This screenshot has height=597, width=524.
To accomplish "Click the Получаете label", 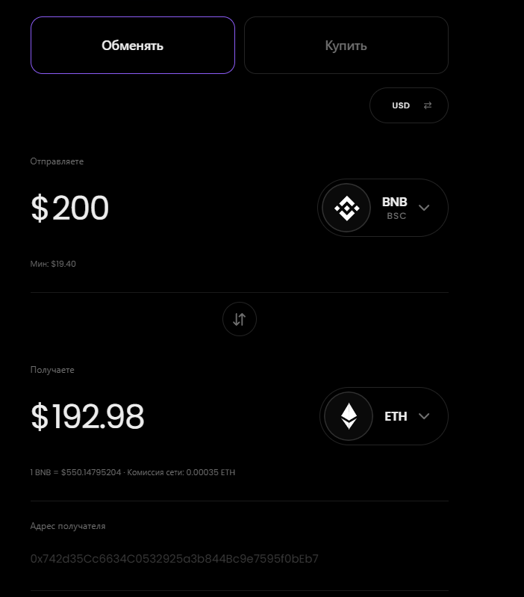I will 52,370.
